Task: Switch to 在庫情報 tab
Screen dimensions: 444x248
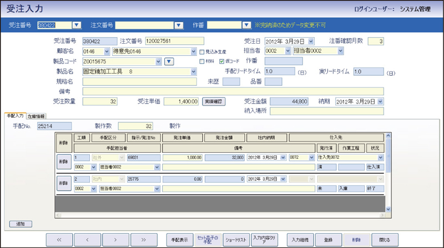Action: [36, 116]
